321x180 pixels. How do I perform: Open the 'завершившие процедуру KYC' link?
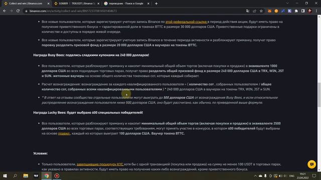click(100, 164)
